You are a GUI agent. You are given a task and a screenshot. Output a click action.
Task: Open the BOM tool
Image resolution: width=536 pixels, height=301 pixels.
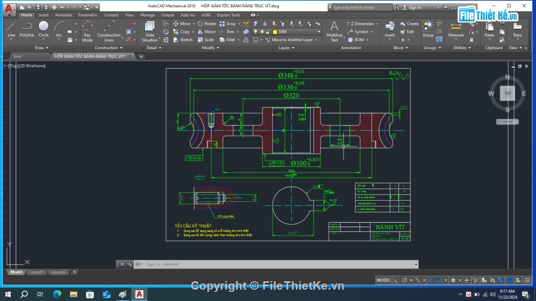(x=356, y=39)
